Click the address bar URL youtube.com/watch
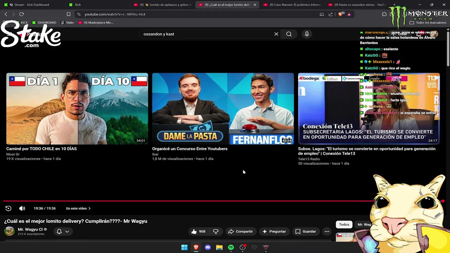 (115, 14)
